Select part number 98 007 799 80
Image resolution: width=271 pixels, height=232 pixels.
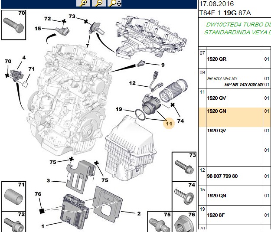(222, 176)
